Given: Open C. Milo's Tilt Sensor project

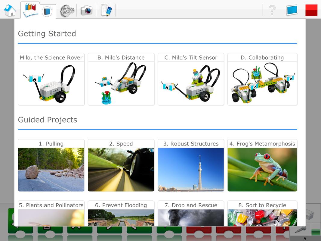Looking at the screenshot, I should click(191, 79).
